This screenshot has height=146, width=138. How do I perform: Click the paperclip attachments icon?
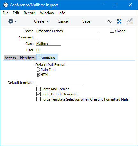(x=130, y=21)
